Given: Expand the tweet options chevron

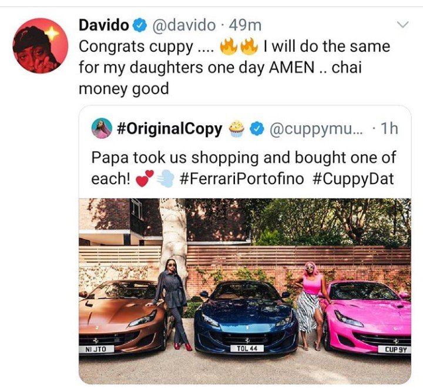Looking at the screenshot, I should click(403, 25).
